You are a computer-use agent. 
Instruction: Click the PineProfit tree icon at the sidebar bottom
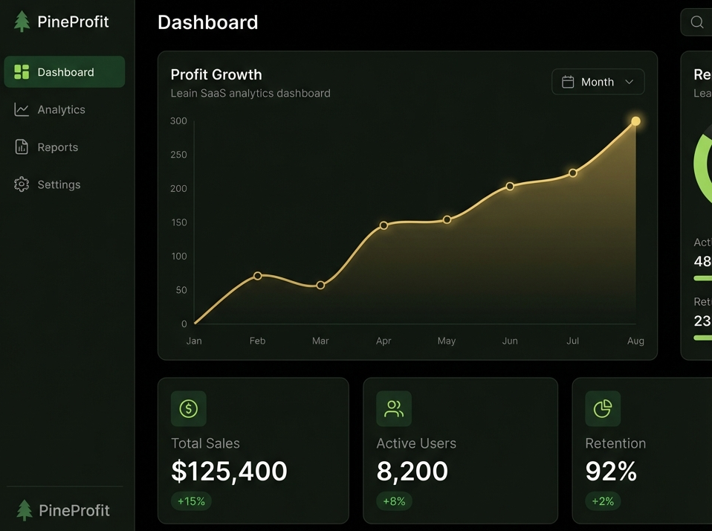[25, 510]
